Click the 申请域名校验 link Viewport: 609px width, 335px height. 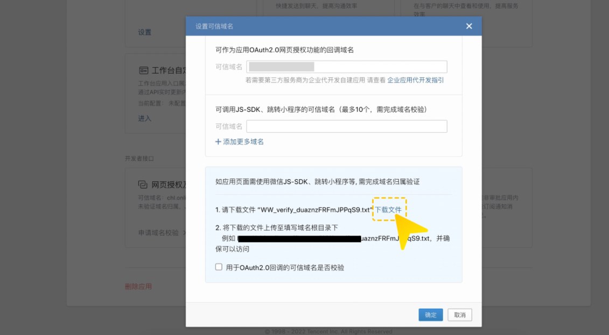(x=158, y=233)
